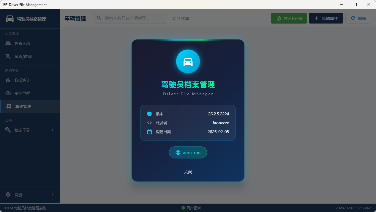Click the gear icon for 设置
The width and height of the screenshot is (376, 212).
(8, 194)
